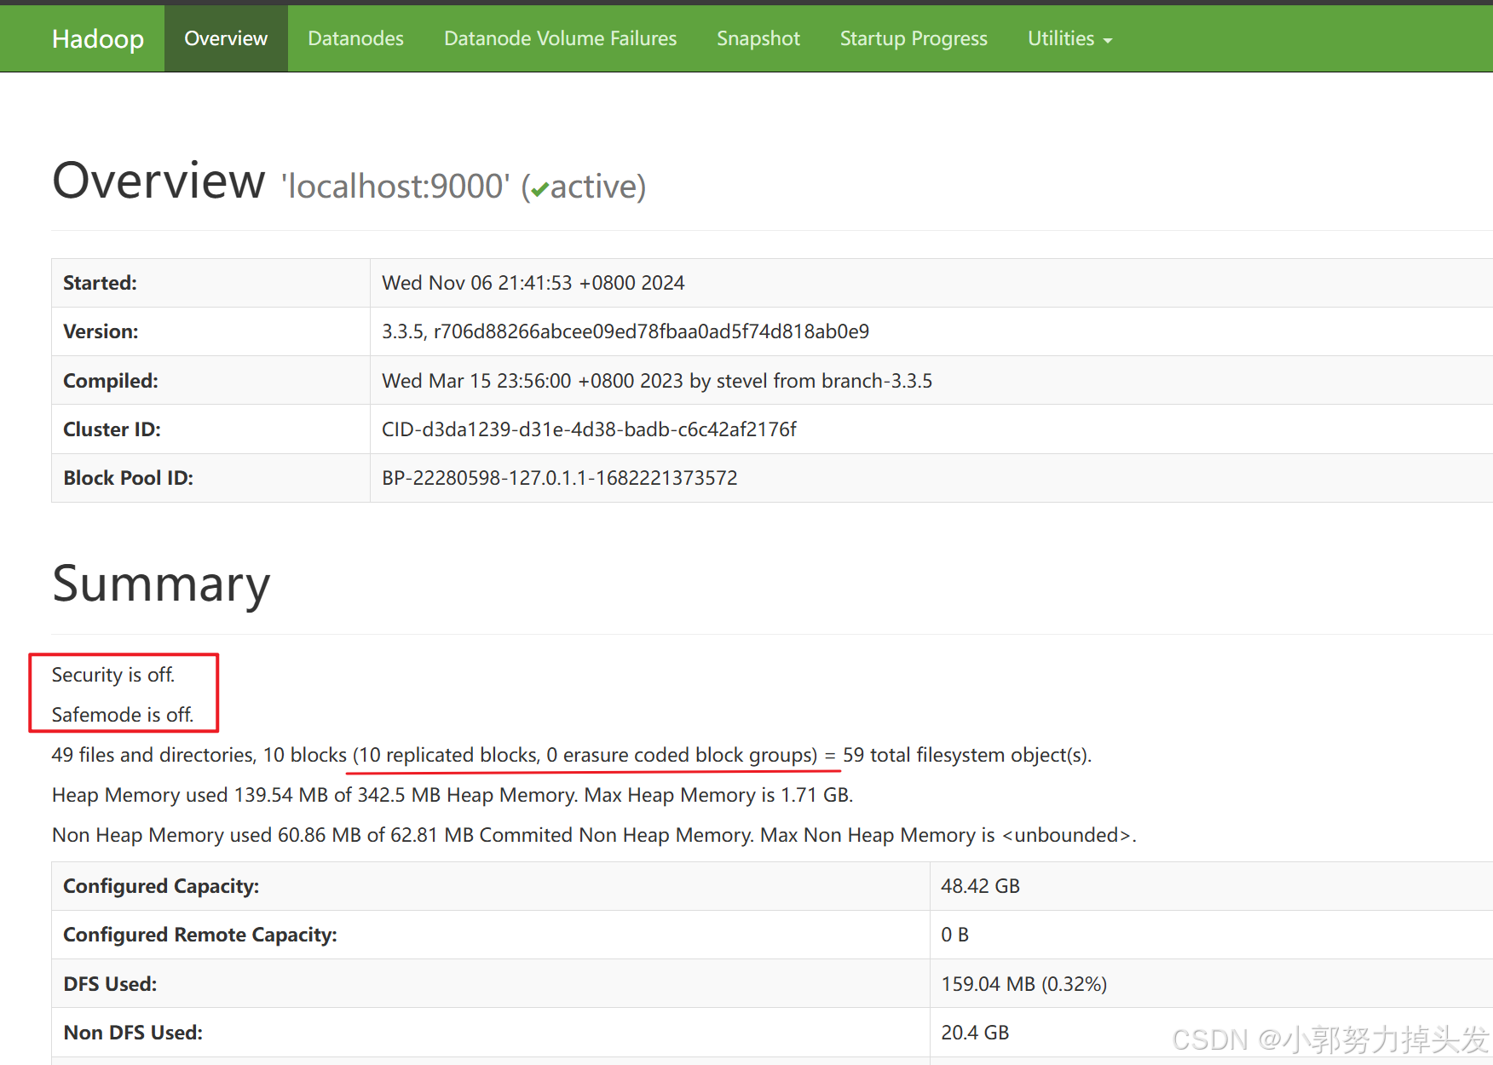Click the Hadoop brand link
1493x1065 pixels.
tap(98, 39)
